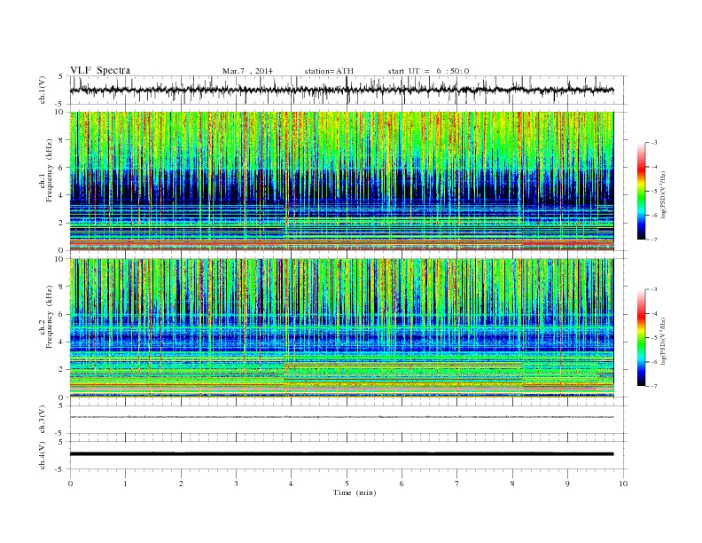Click the ch.2 color scale bar
The image size is (702, 543).
[641, 337]
